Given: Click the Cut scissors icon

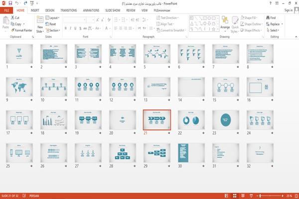Looking at the screenshot, I should (x=13, y=18).
